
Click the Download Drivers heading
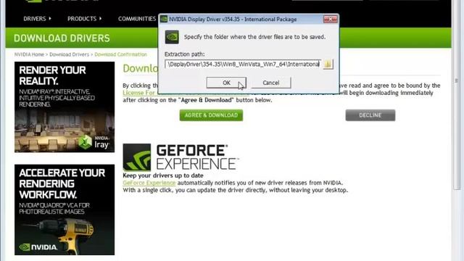pyautogui.click(x=62, y=38)
